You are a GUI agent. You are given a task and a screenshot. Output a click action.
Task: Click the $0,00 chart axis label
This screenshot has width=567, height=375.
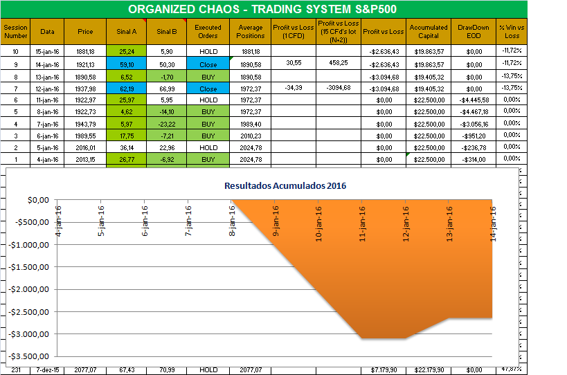pos(38,200)
